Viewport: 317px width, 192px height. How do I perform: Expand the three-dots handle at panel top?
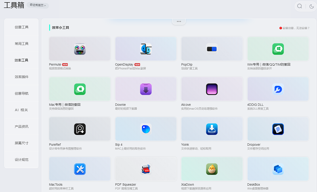coord(179,21)
